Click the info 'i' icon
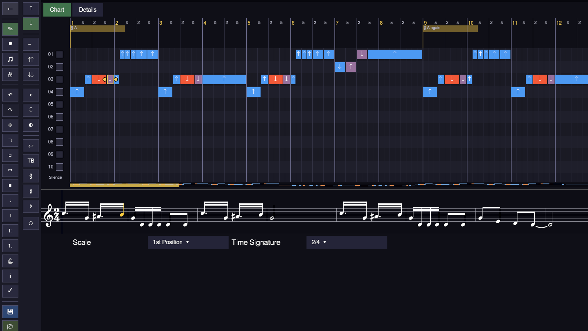 coord(10,276)
